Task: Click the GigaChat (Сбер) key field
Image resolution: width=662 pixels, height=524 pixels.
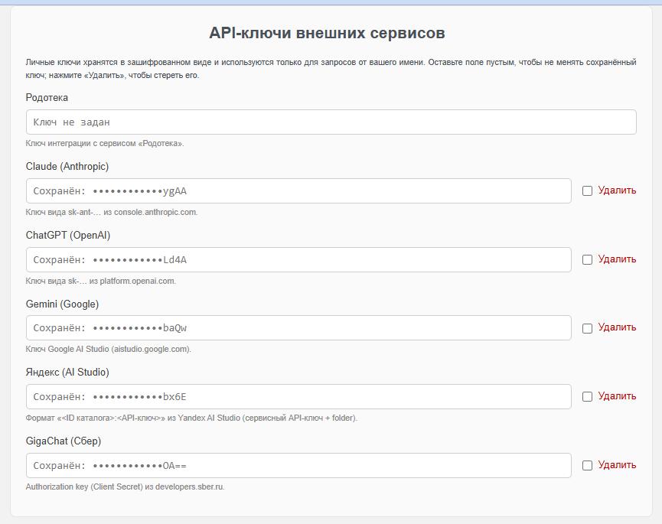Action: click(x=298, y=465)
